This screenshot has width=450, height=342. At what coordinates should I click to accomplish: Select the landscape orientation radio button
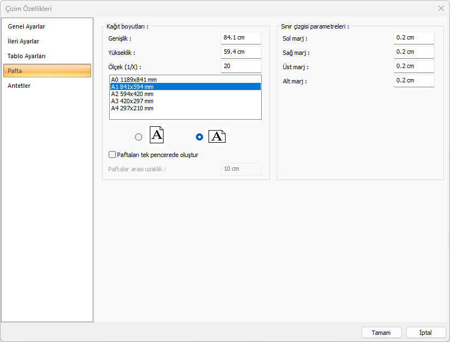tap(199, 137)
